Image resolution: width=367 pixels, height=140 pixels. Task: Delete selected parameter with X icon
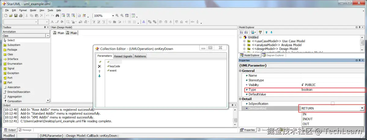[x=99, y=66]
